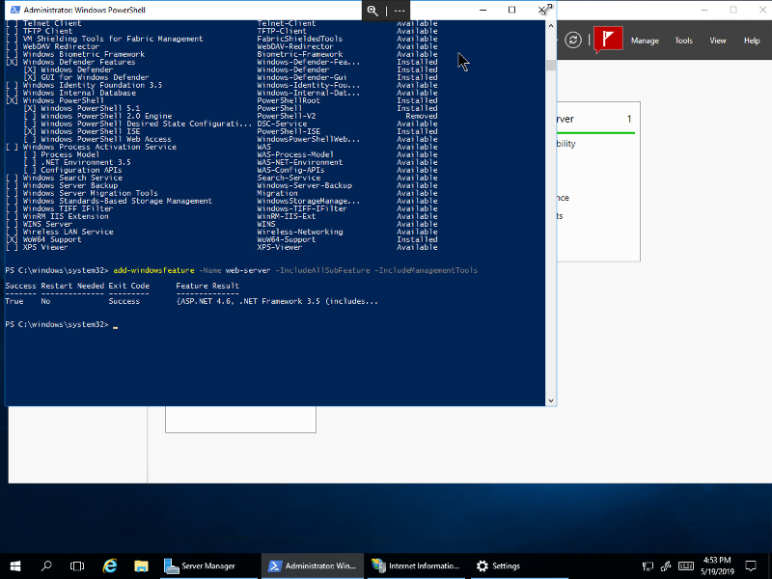The height and width of the screenshot is (579, 772).
Task: Click the PowerShell command prompt line
Action: point(62,324)
